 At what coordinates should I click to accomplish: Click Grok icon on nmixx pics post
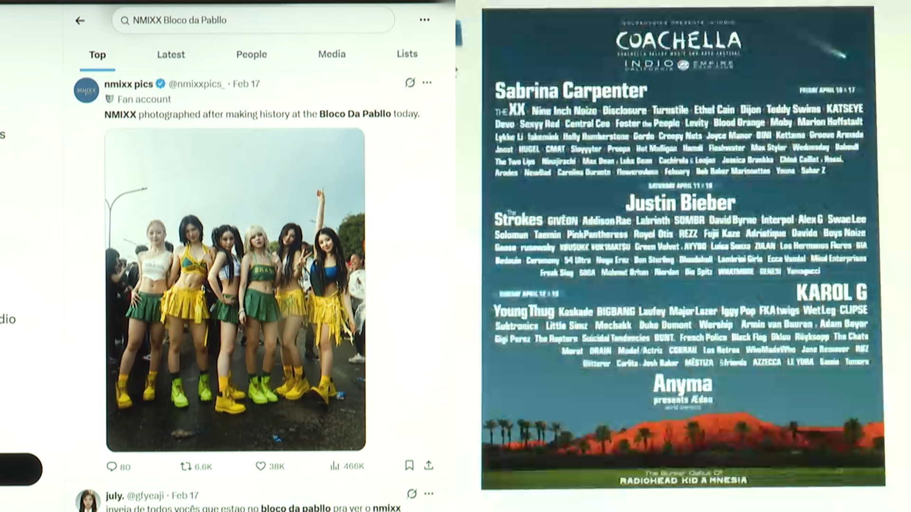click(410, 83)
